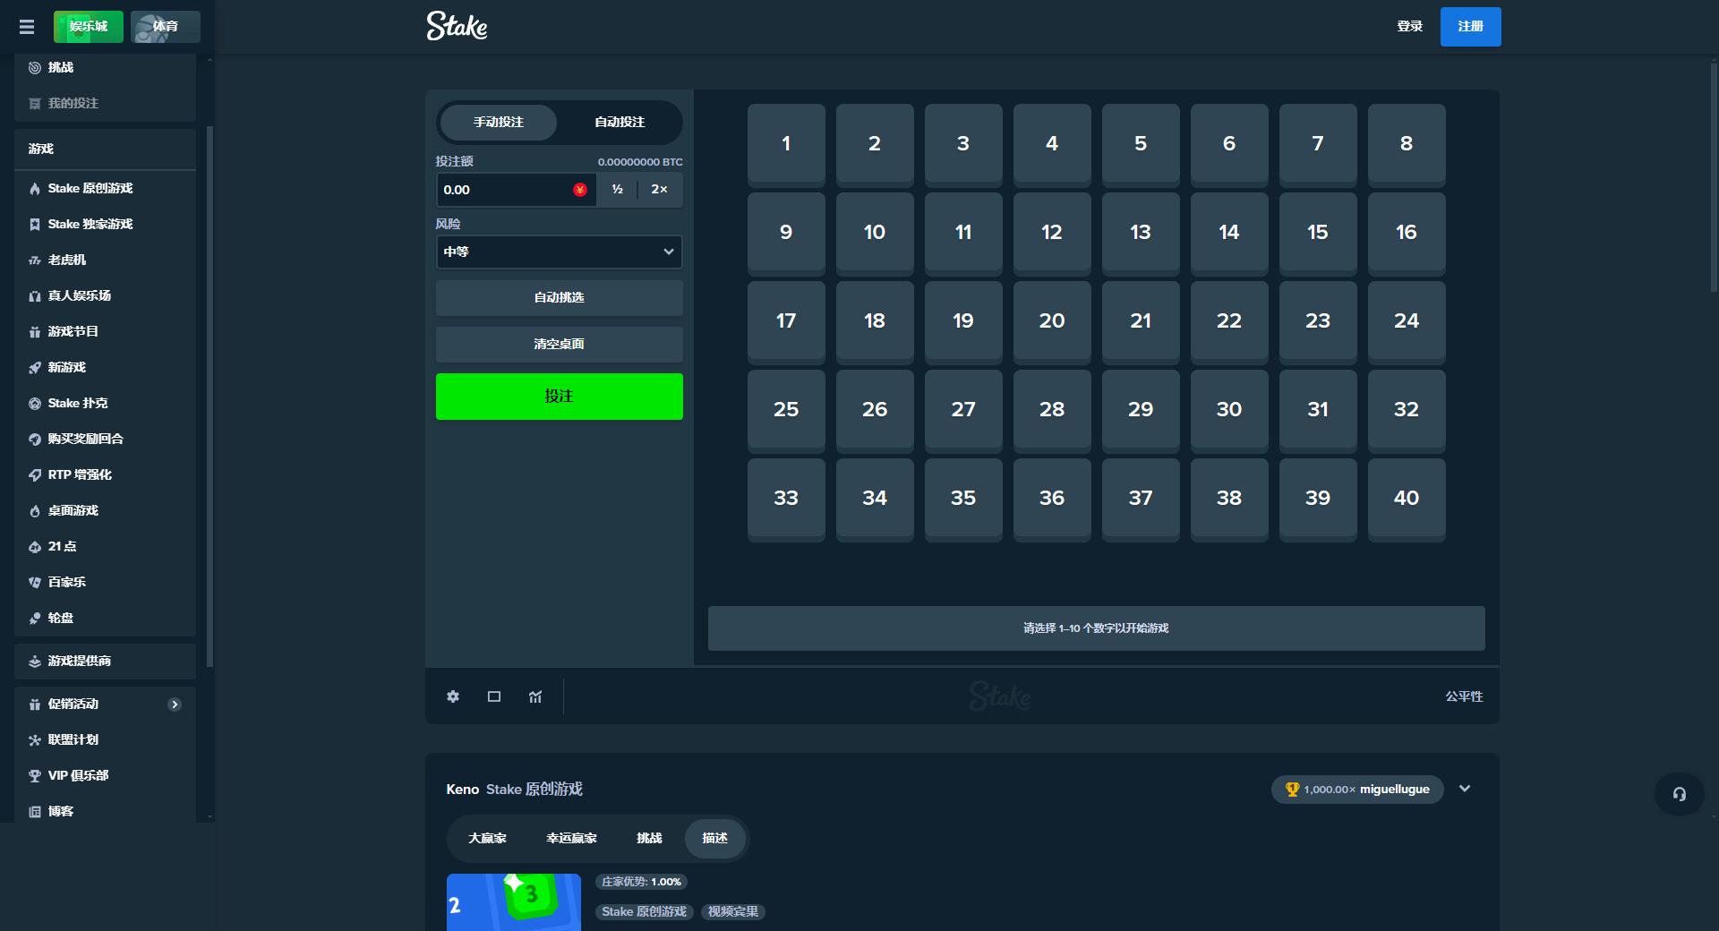Image resolution: width=1719 pixels, height=931 pixels.
Task: Open live stats chart icon
Action: coord(535,696)
